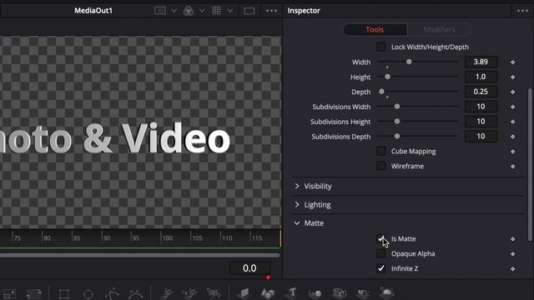Switch to the Modifiers tab
Image resolution: width=534 pixels, height=300 pixels.
click(440, 30)
